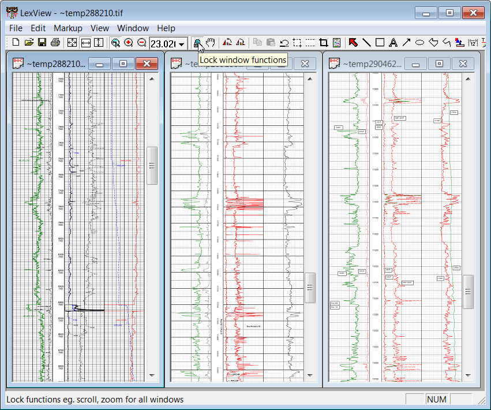This screenshot has height=410, width=491.
Task: Pick the rectangle markup tool
Action: tap(380, 42)
